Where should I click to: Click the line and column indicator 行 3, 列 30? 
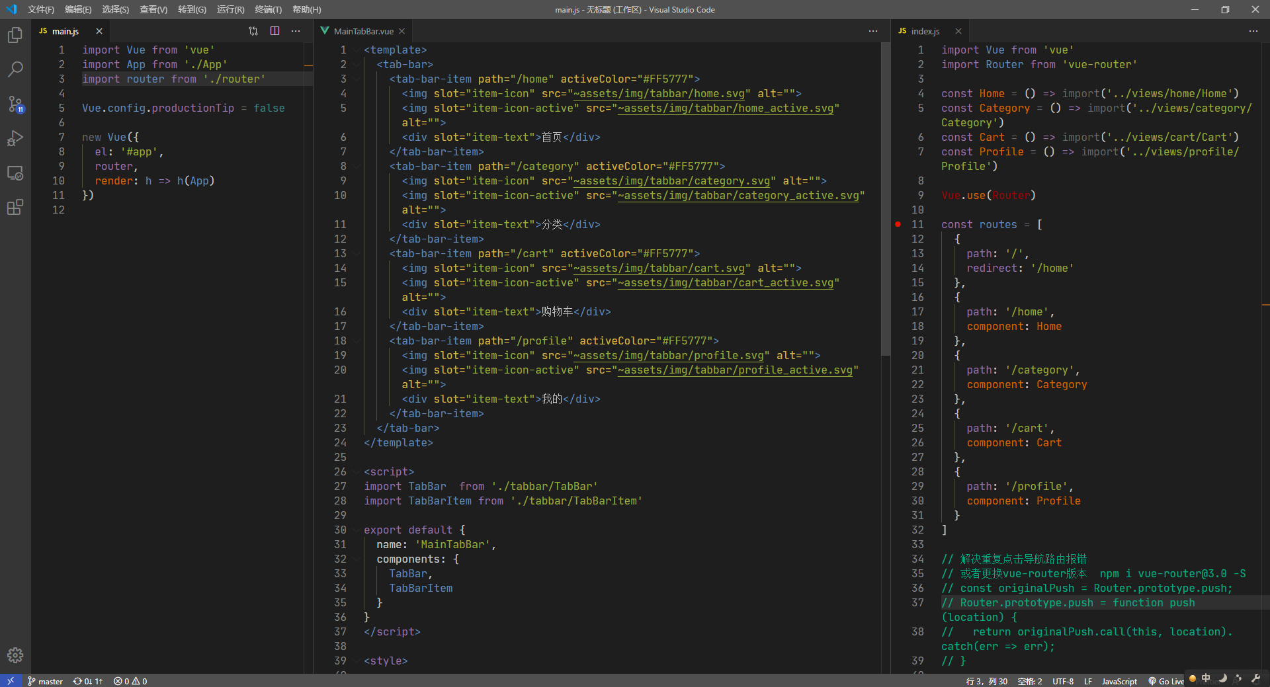[987, 681]
